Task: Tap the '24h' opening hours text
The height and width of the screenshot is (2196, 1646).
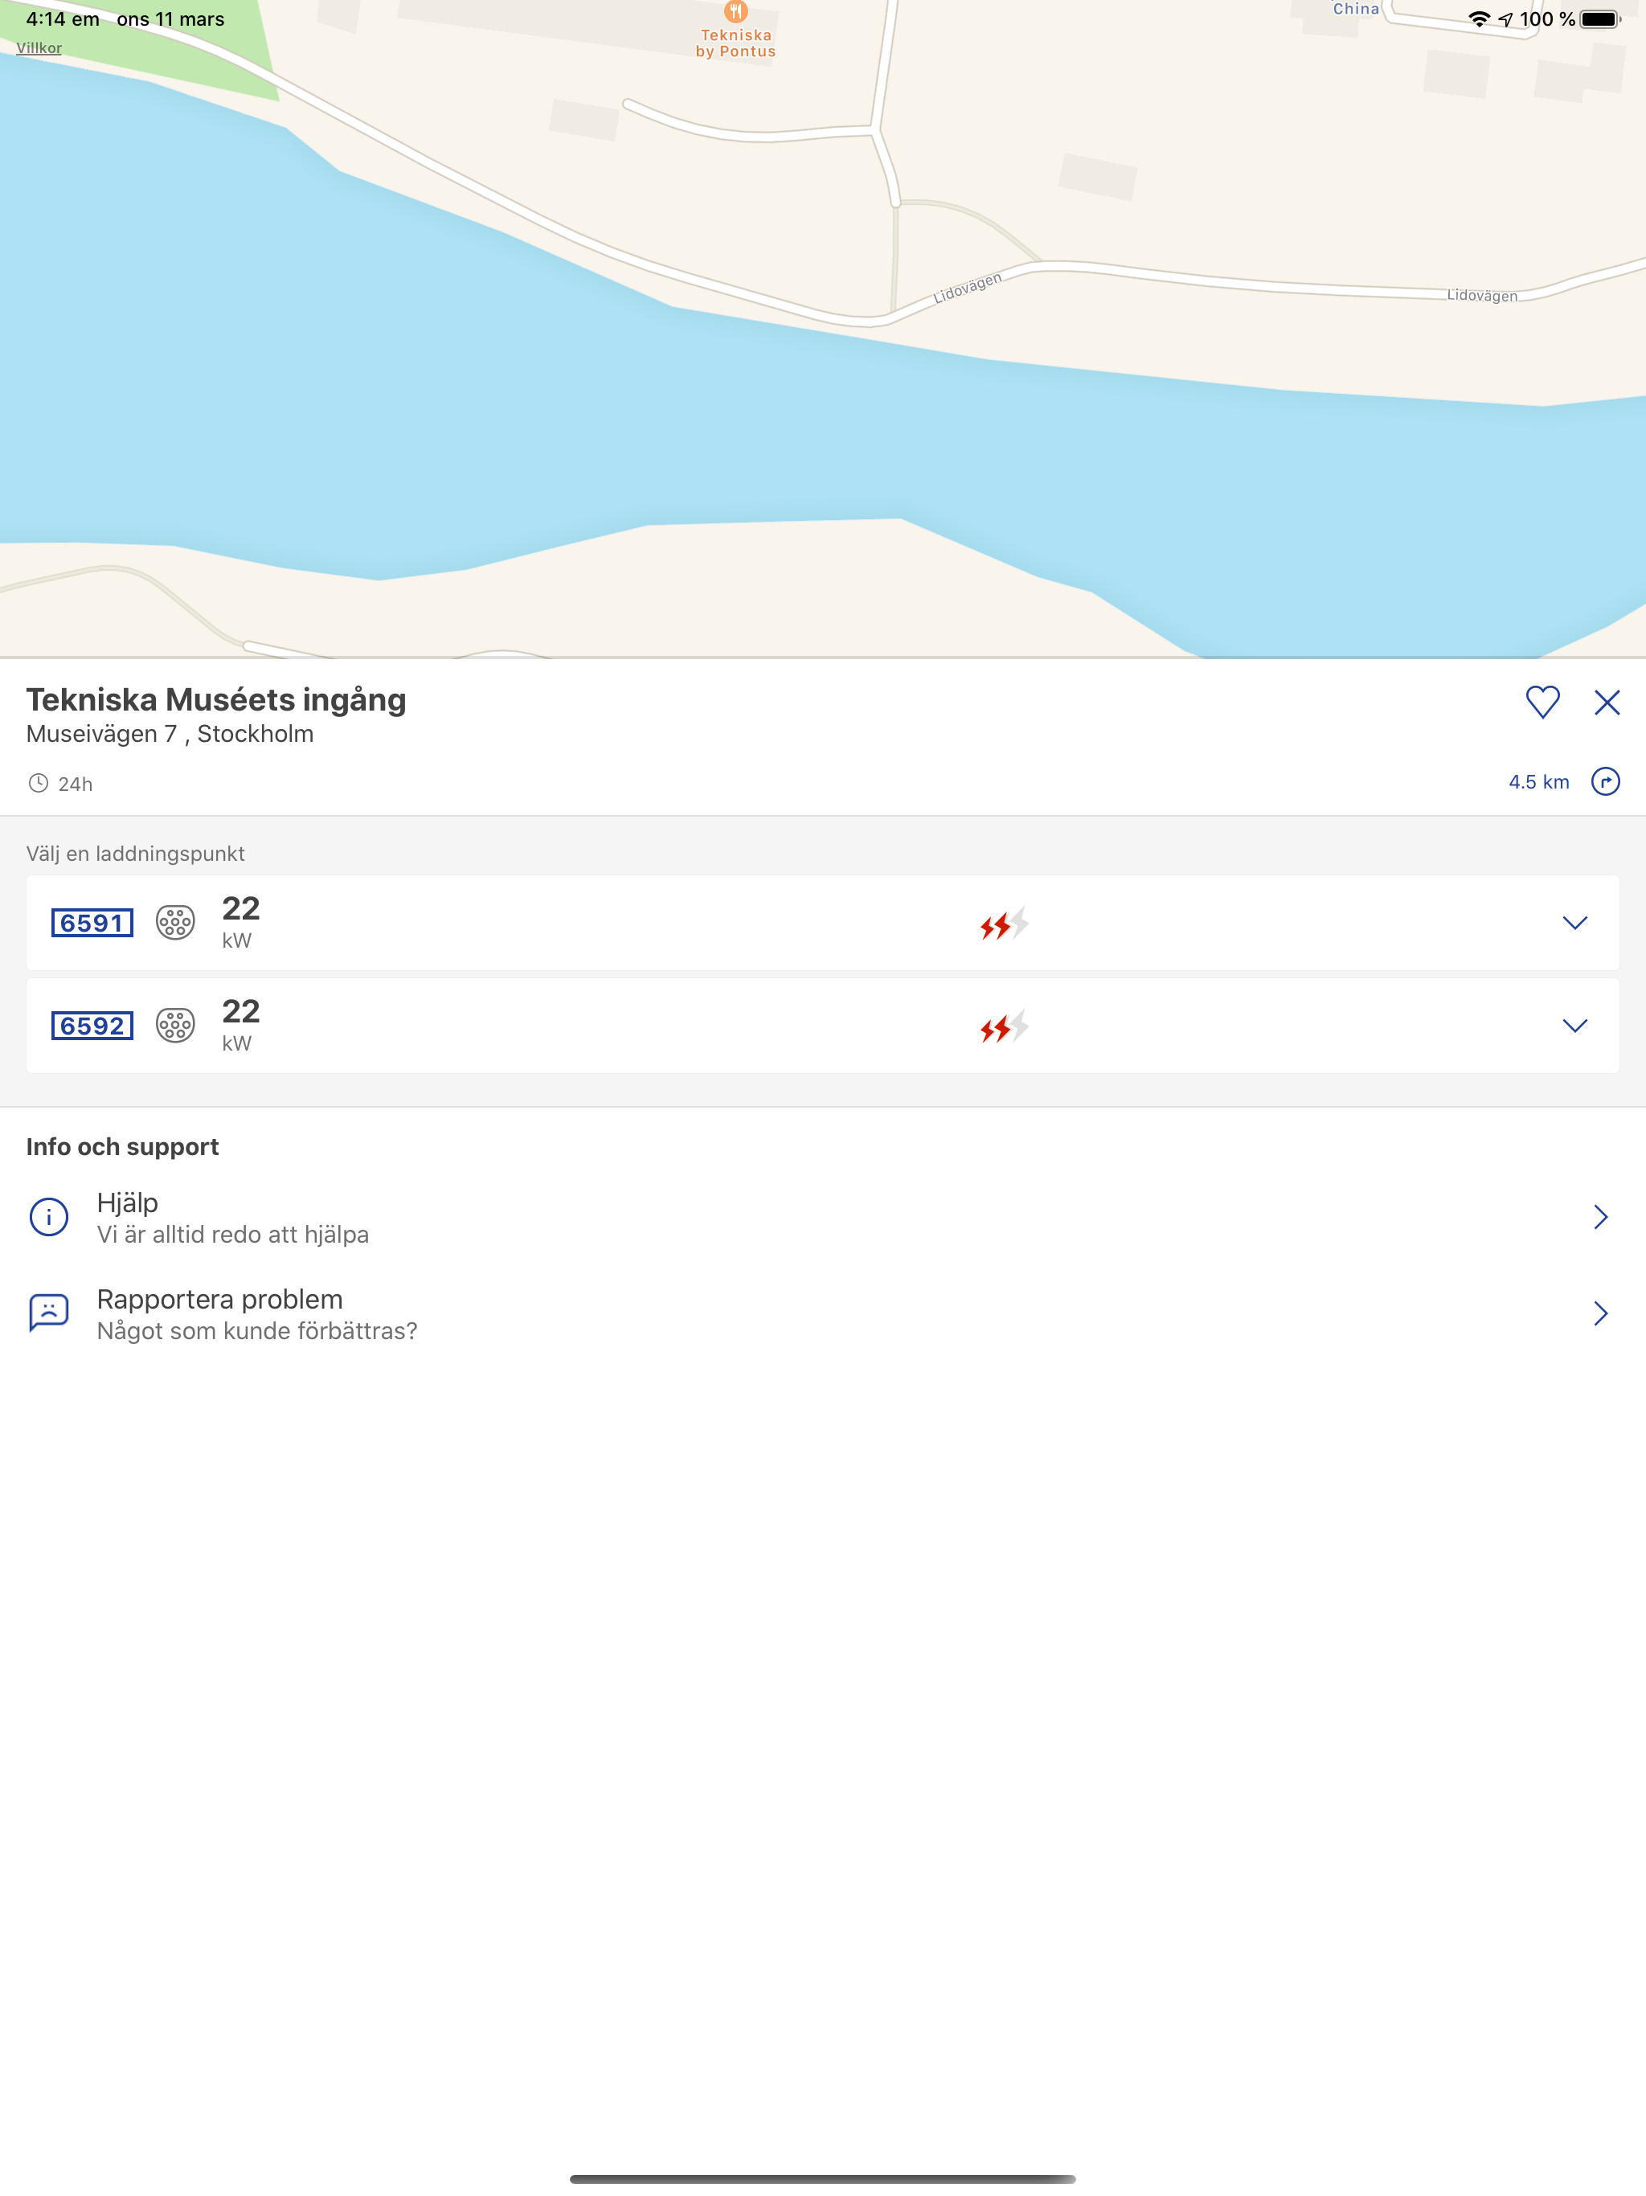Action: pos(76,785)
